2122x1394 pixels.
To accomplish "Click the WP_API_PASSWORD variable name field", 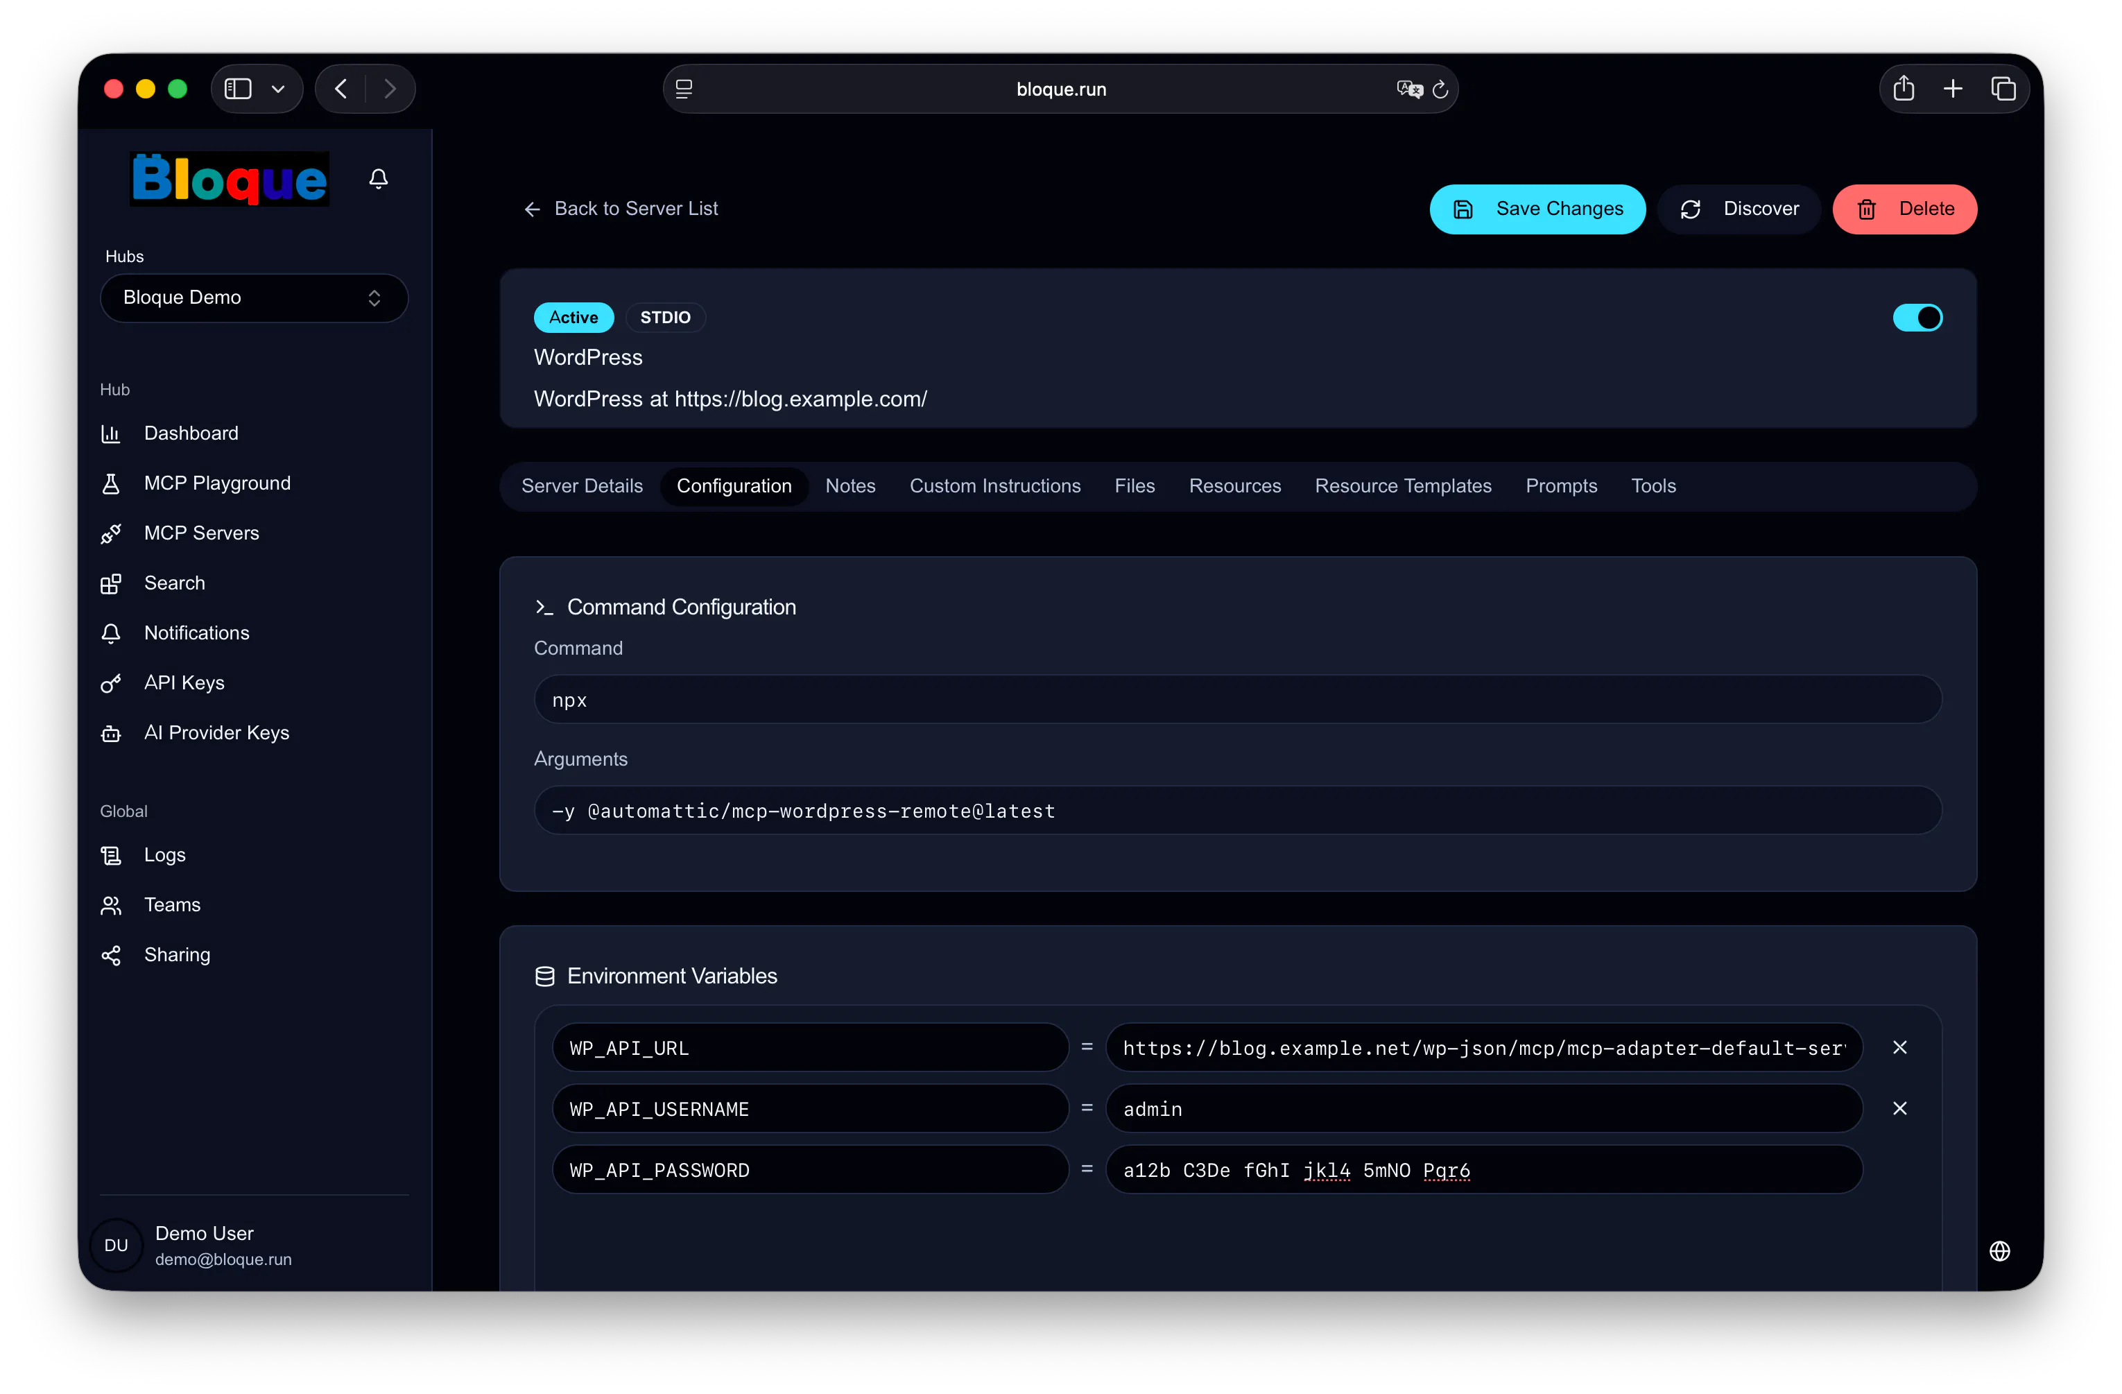I will 809,1169.
